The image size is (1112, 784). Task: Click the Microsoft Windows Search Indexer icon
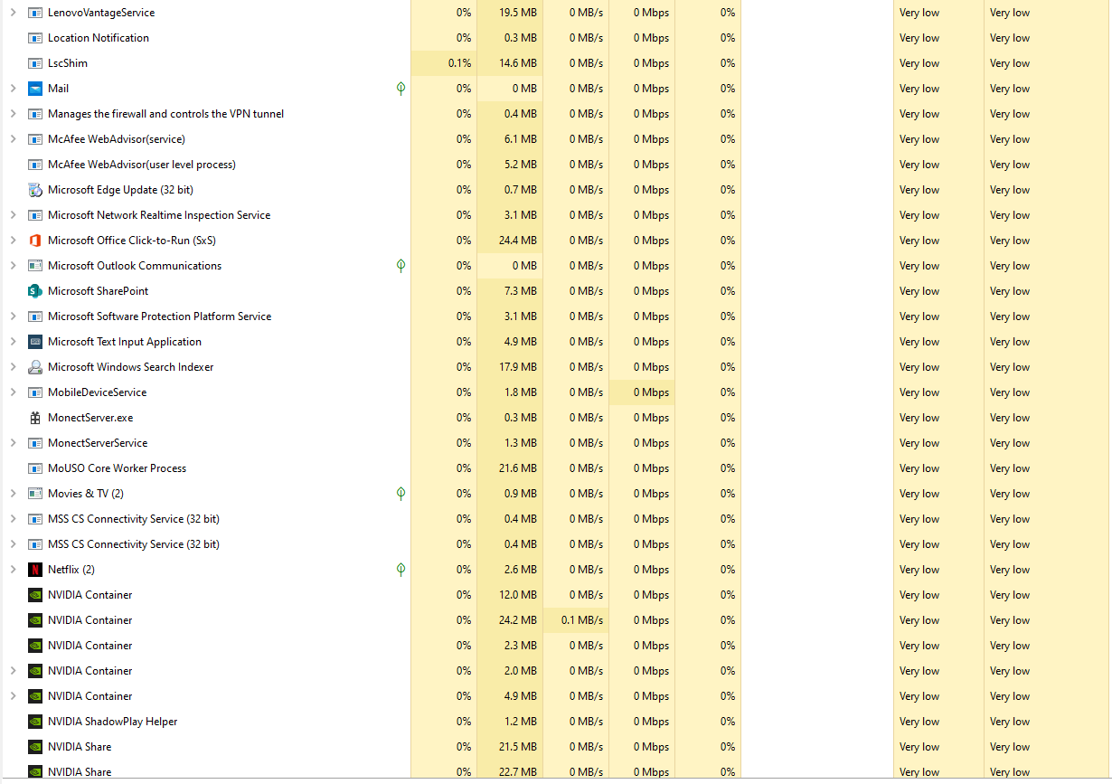coord(35,367)
